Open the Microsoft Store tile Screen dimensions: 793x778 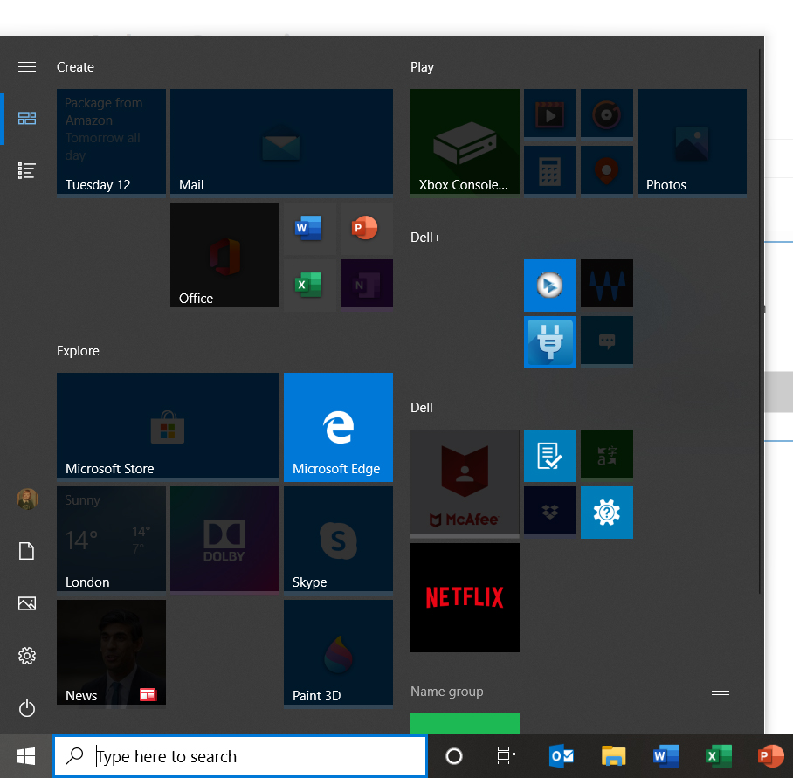click(168, 425)
